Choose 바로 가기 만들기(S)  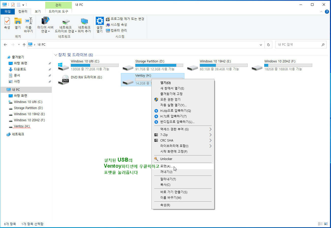[x=183, y=192]
